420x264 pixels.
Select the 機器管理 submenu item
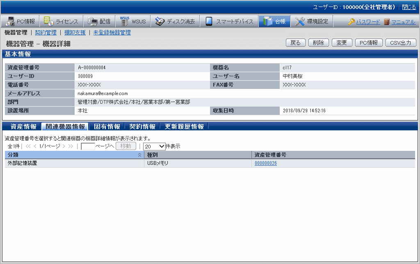(16, 32)
